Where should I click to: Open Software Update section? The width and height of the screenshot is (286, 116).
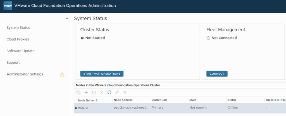(x=20, y=51)
